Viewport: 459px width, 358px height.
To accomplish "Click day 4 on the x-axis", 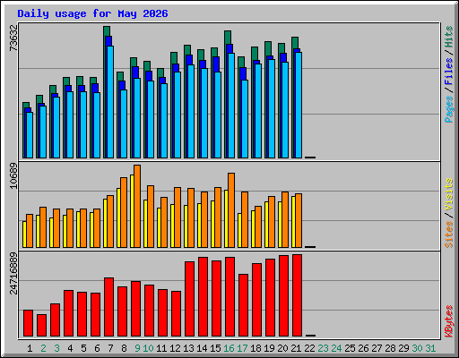I will click(x=70, y=348).
